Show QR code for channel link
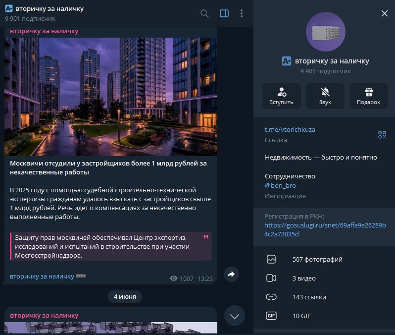Viewport: 395px width, 335px height. pos(382,135)
